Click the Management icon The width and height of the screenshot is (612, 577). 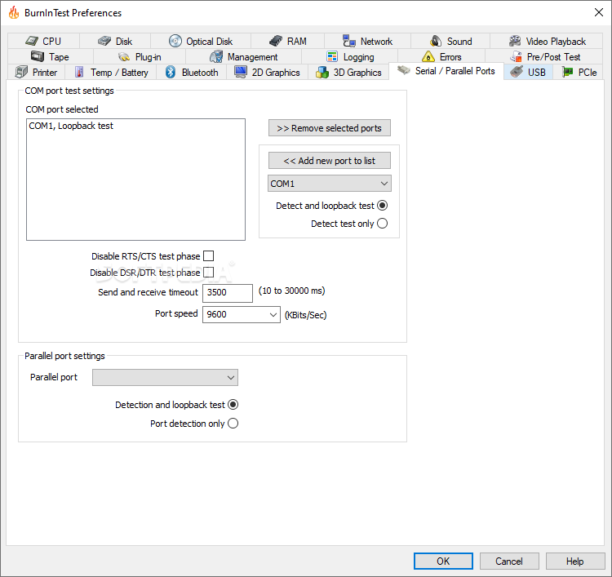point(216,56)
